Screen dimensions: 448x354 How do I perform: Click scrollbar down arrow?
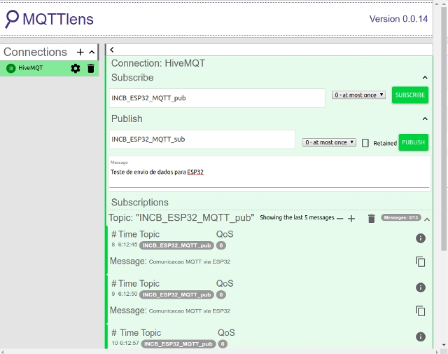pyautogui.click(x=444, y=345)
